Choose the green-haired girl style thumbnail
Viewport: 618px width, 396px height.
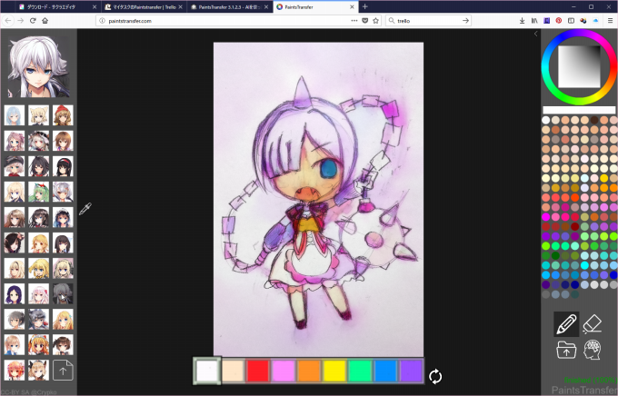(38, 192)
